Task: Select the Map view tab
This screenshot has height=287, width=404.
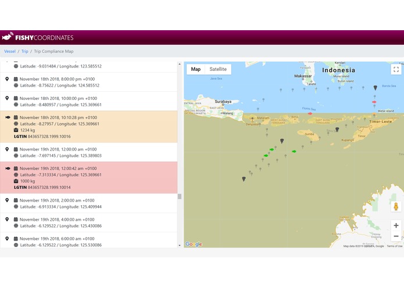Action: click(x=196, y=69)
